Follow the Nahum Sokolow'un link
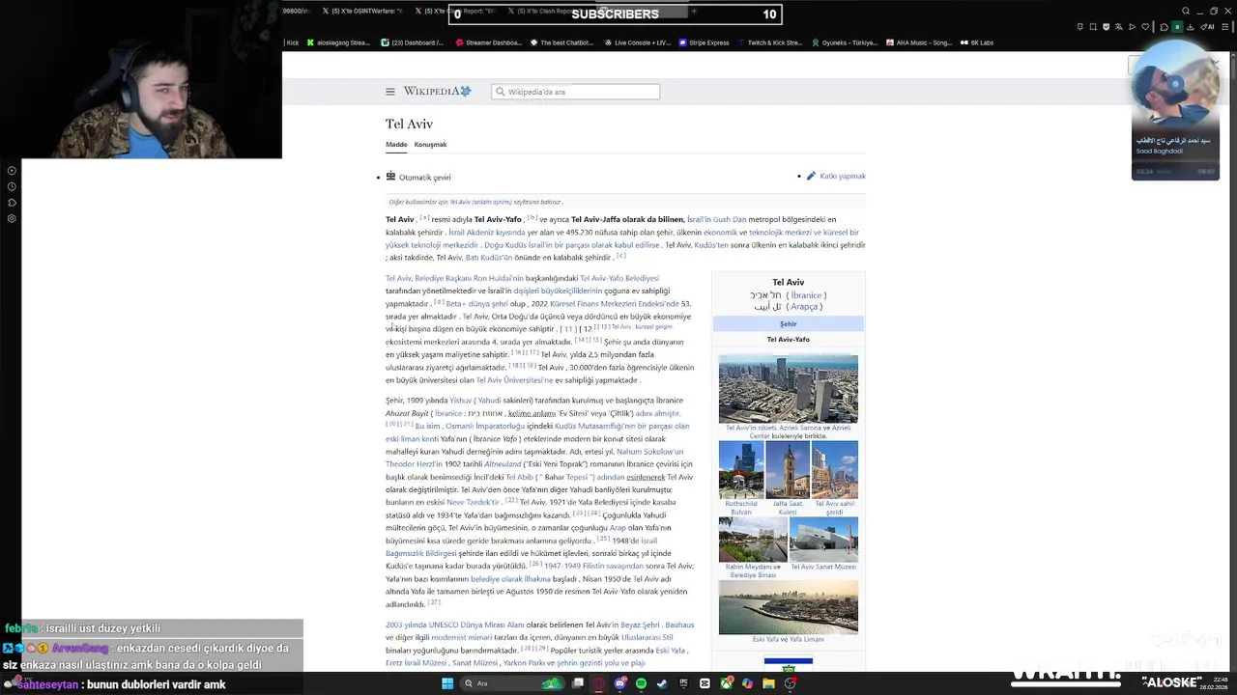The width and height of the screenshot is (1237, 695). (649, 452)
